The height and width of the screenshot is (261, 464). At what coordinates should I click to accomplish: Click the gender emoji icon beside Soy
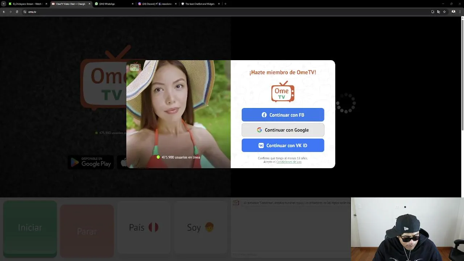[209, 227]
